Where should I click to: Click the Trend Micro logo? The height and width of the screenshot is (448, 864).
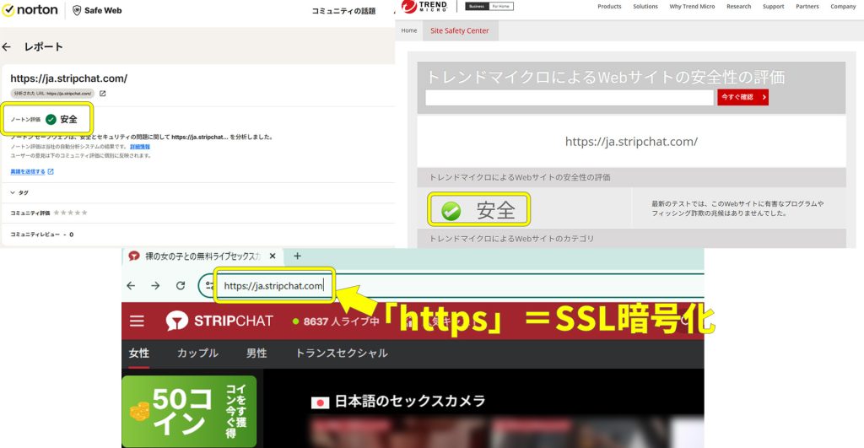424,7
